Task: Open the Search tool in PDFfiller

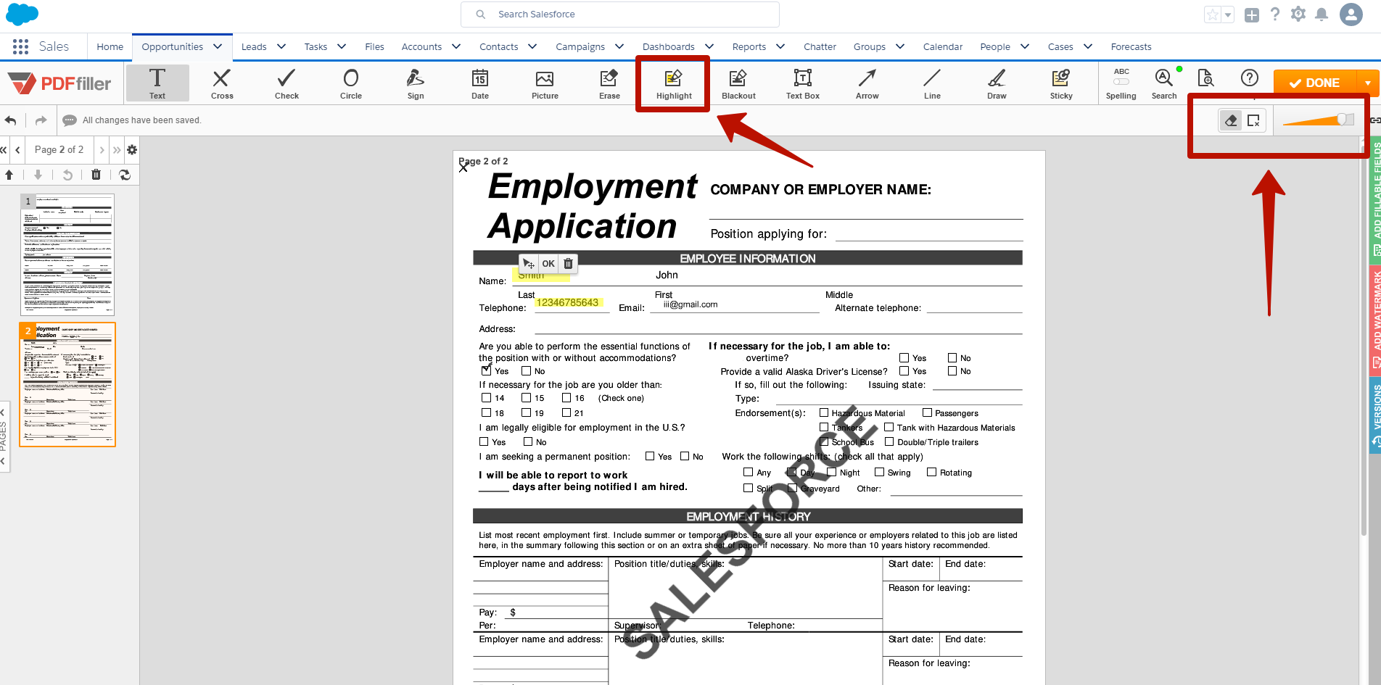Action: (x=1164, y=83)
